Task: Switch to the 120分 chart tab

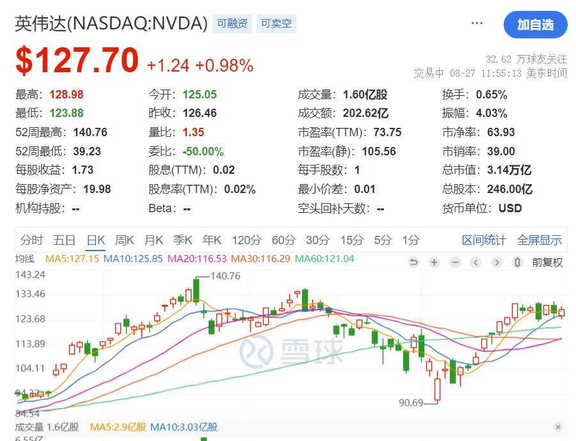Action: point(246,240)
